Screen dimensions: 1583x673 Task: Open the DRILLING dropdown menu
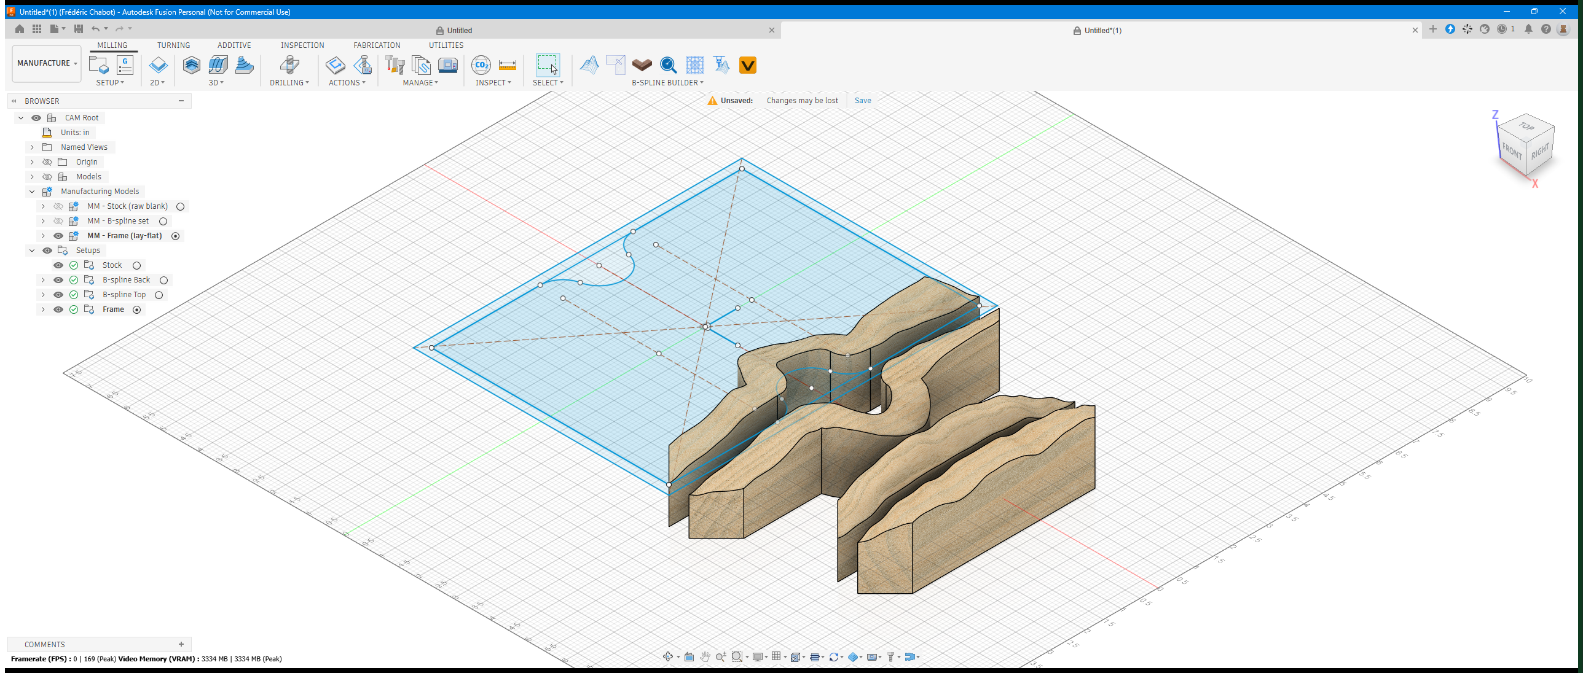coord(289,82)
